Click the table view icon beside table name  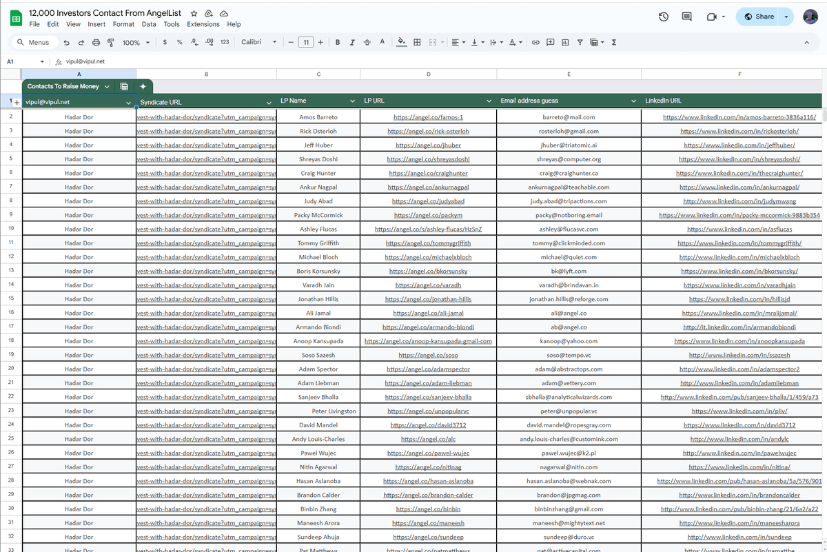124,87
